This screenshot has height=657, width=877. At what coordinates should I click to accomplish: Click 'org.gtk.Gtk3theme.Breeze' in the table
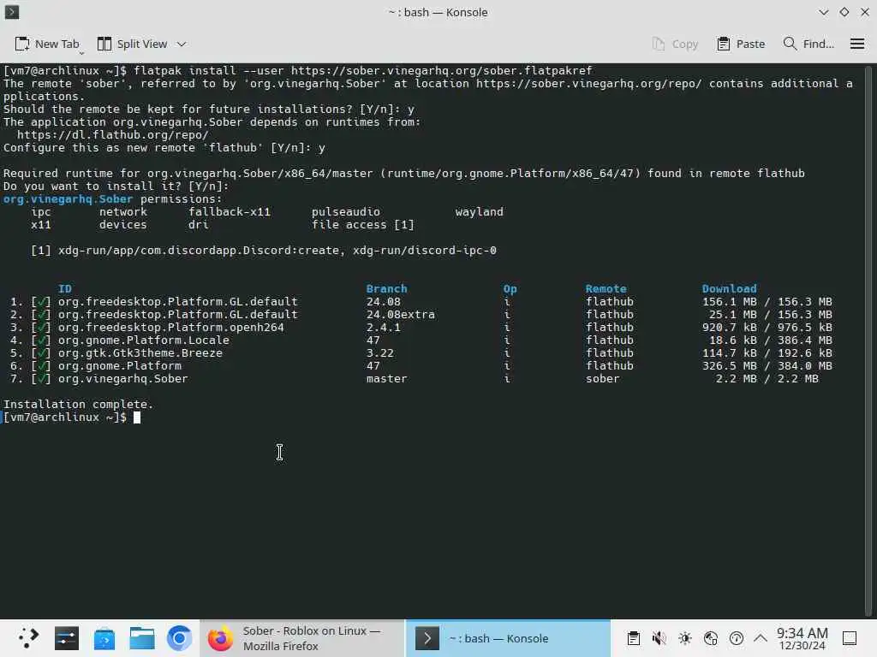point(140,352)
